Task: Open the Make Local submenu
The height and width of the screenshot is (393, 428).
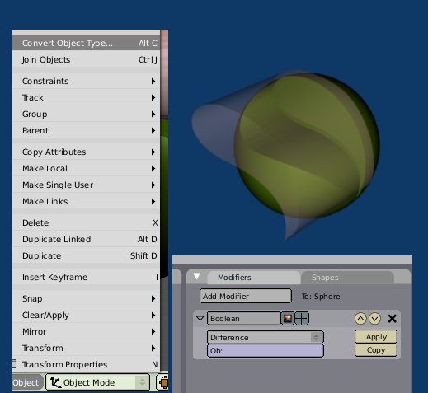Action: point(87,168)
